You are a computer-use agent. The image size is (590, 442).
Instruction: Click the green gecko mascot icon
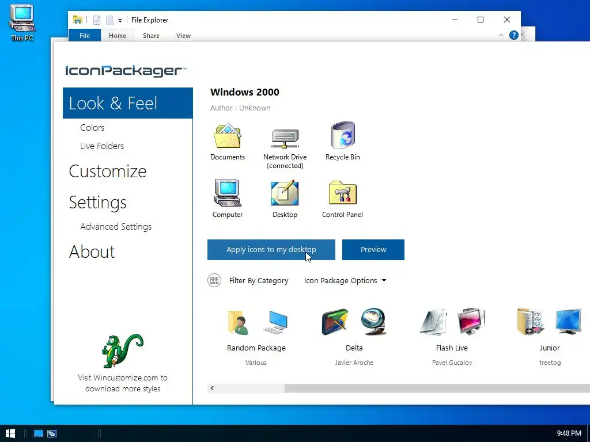point(122,350)
